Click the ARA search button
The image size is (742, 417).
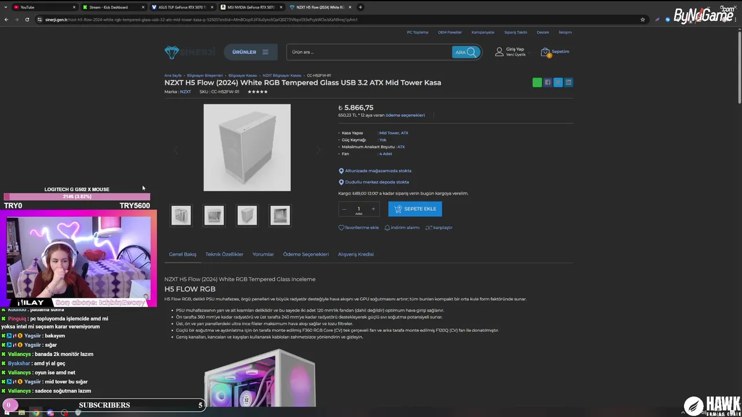point(466,52)
